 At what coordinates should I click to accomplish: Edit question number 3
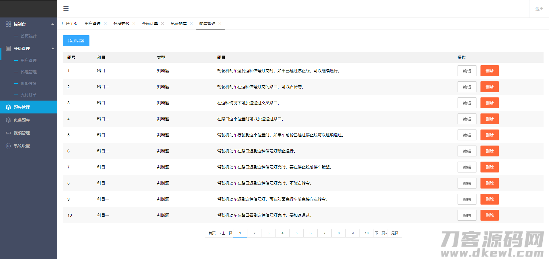click(x=467, y=103)
